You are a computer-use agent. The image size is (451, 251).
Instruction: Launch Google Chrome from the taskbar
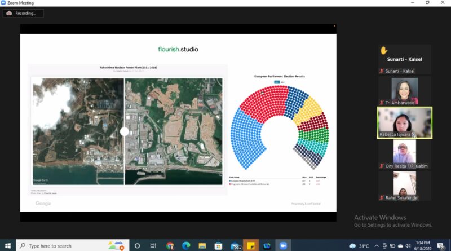click(170, 246)
